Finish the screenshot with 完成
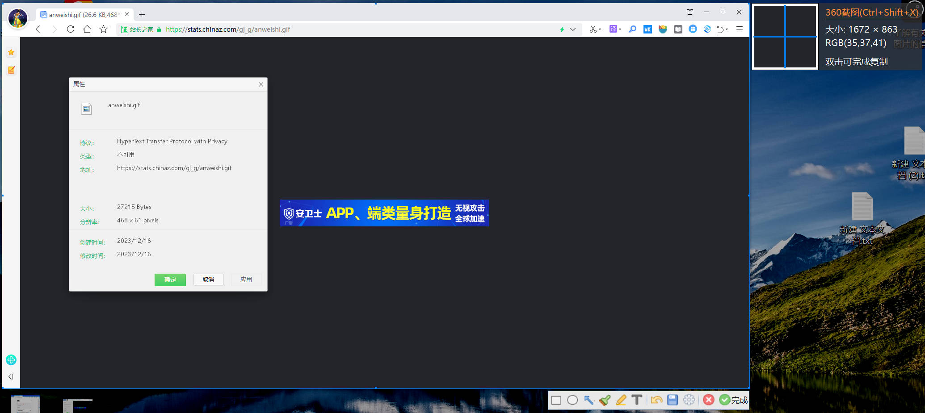The image size is (925, 413). (x=734, y=400)
